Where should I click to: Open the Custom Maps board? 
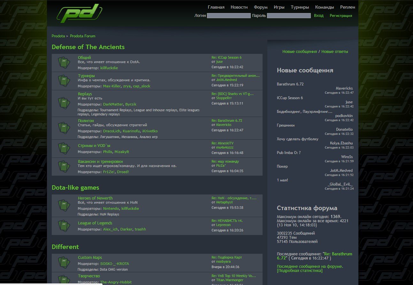point(90,258)
